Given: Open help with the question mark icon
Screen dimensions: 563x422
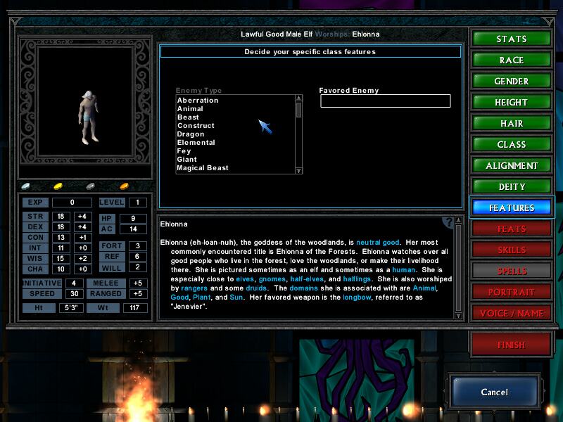Looking at the screenshot, I should [448, 223].
